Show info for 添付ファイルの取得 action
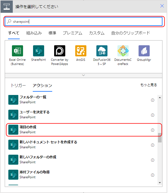The height and width of the screenshot is (193, 168). (152, 175)
